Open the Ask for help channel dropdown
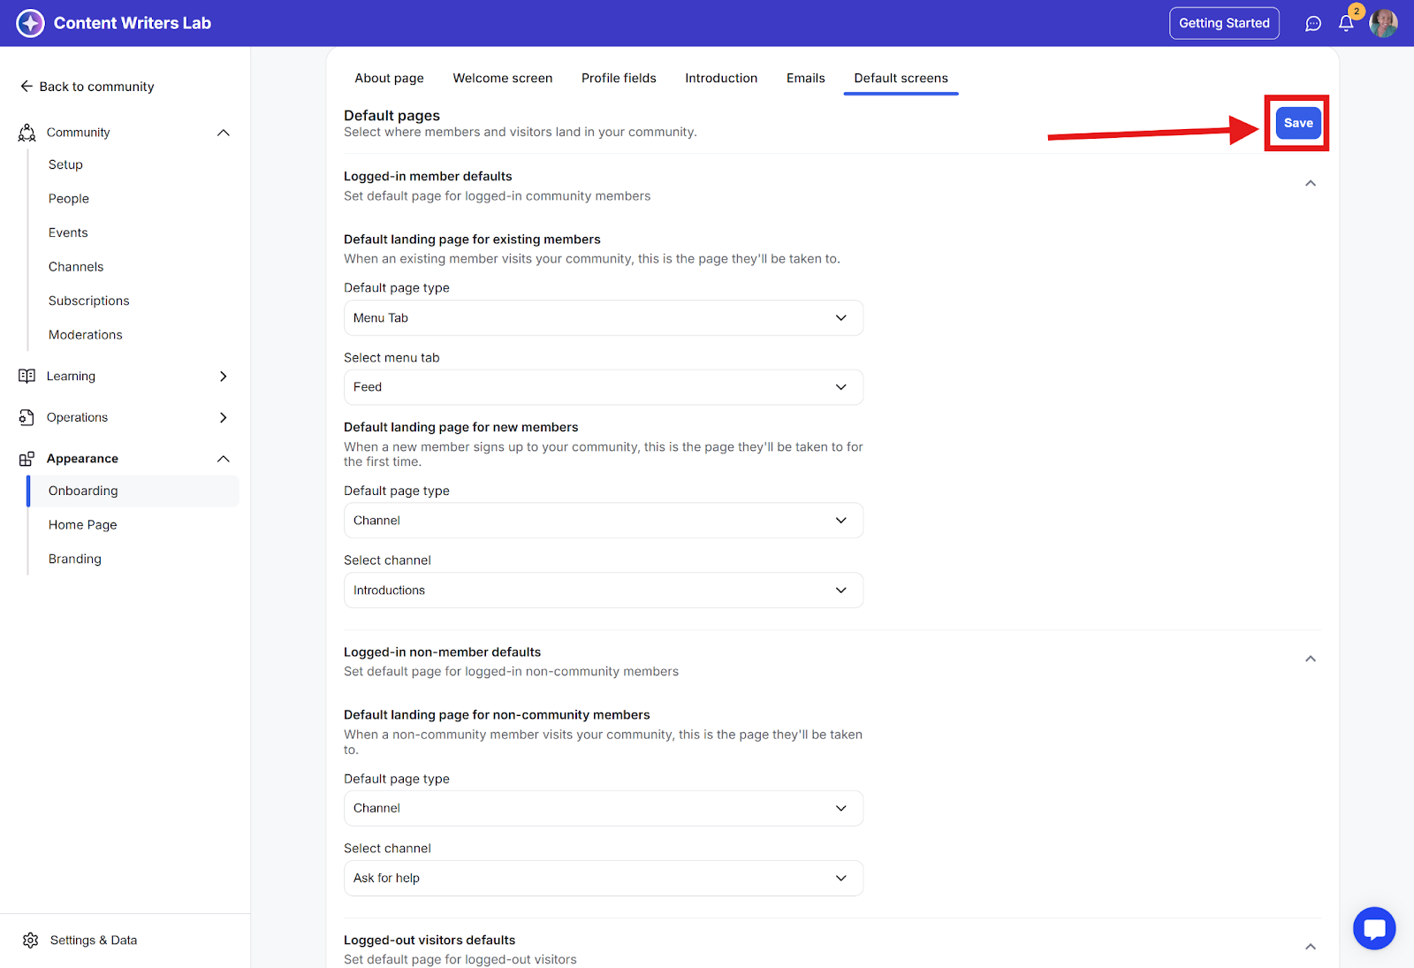The height and width of the screenshot is (968, 1414). (604, 878)
